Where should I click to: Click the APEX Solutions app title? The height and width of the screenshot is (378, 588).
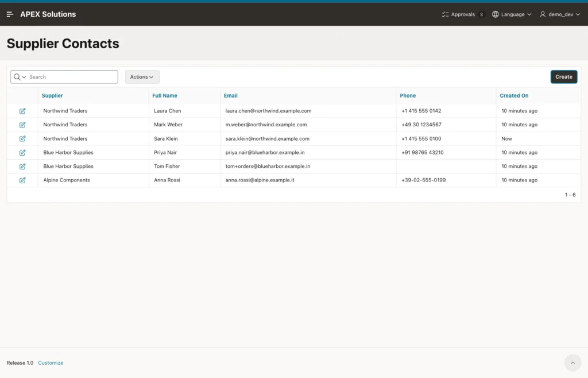[48, 14]
